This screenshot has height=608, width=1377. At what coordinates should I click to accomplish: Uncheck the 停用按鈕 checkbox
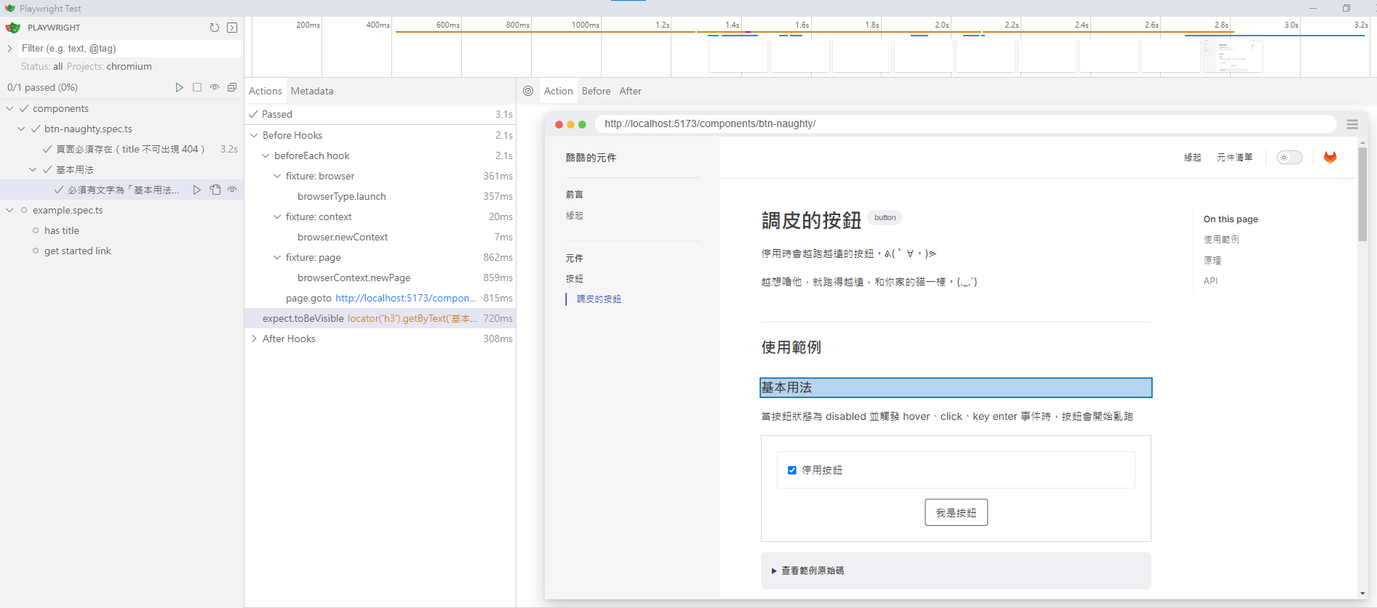click(792, 470)
